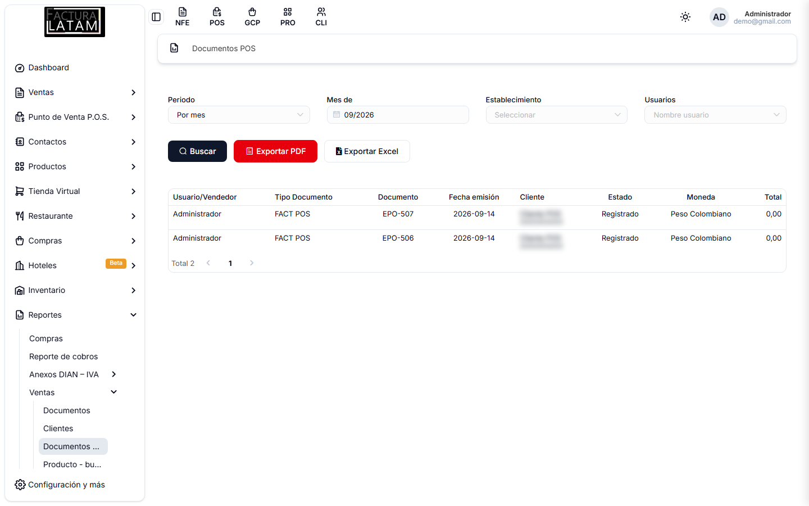Go to the next results page
Screen dimensions: 809x506
(x=252, y=263)
